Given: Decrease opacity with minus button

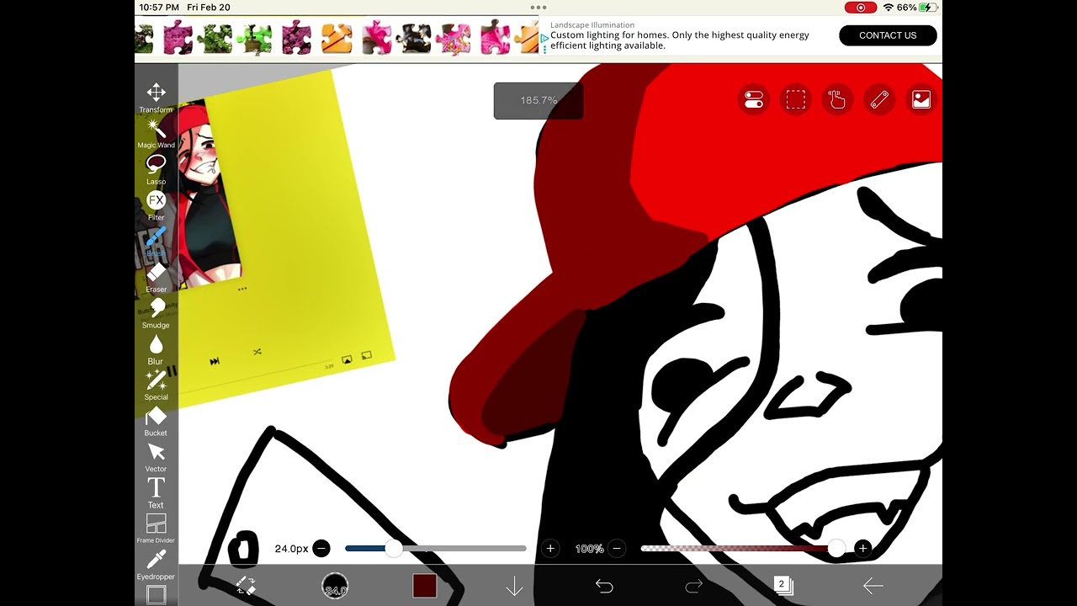Looking at the screenshot, I should coord(617,549).
